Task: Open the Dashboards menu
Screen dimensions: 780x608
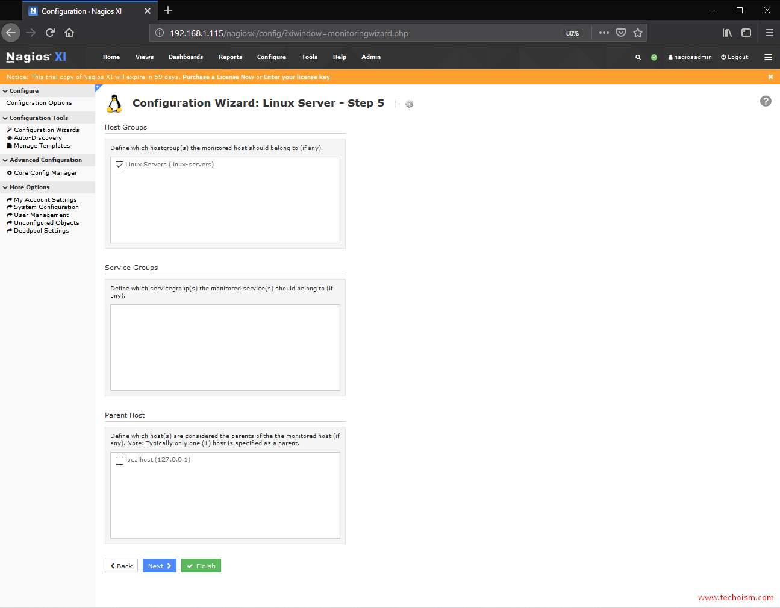Action: [186, 57]
